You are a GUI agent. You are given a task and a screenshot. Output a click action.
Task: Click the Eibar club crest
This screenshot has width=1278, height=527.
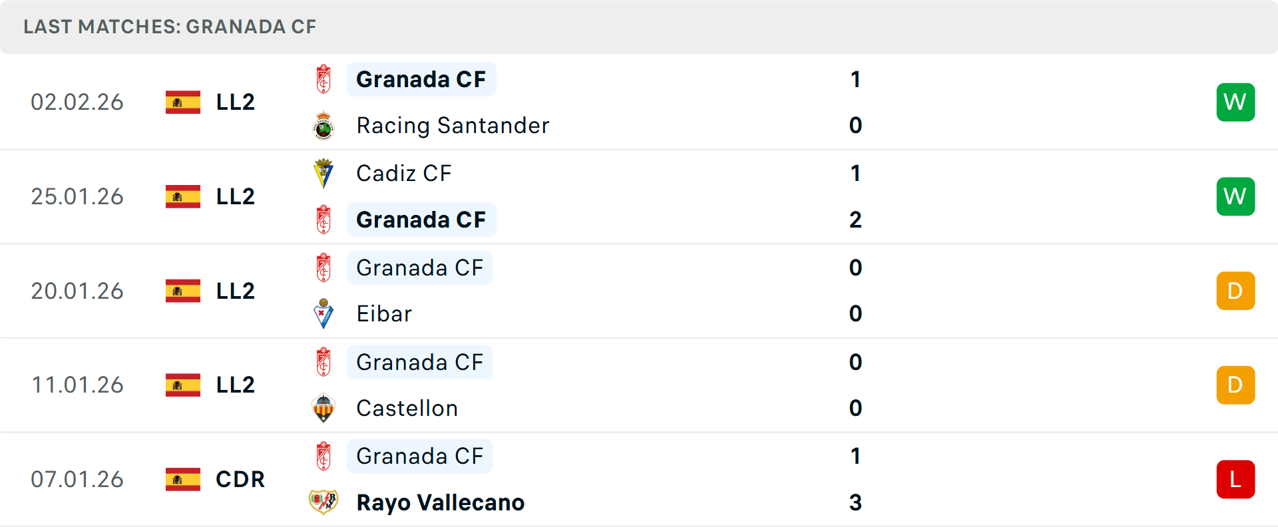point(323,313)
